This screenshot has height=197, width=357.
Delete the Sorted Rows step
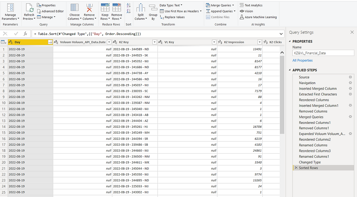pyautogui.click(x=296, y=168)
